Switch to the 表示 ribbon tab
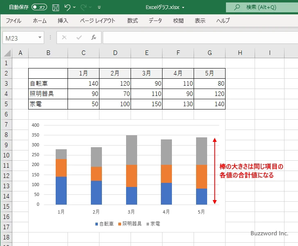The image size is (298, 246). coord(200,20)
